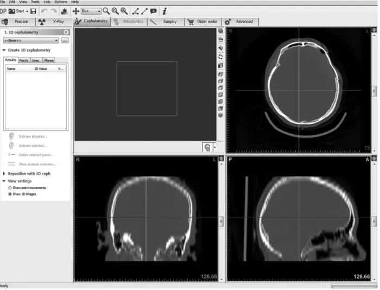
Task: Click the magnifier with X zoom-reset icon
Action: tap(115, 11)
